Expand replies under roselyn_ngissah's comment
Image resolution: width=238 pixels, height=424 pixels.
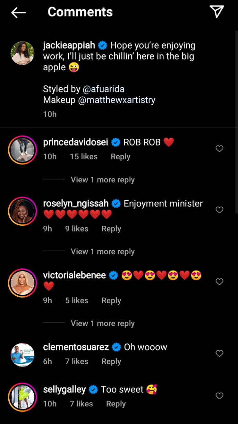pyautogui.click(x=102, y=252)
